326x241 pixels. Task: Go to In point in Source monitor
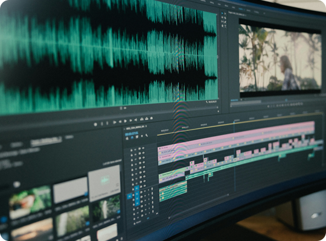114,122
